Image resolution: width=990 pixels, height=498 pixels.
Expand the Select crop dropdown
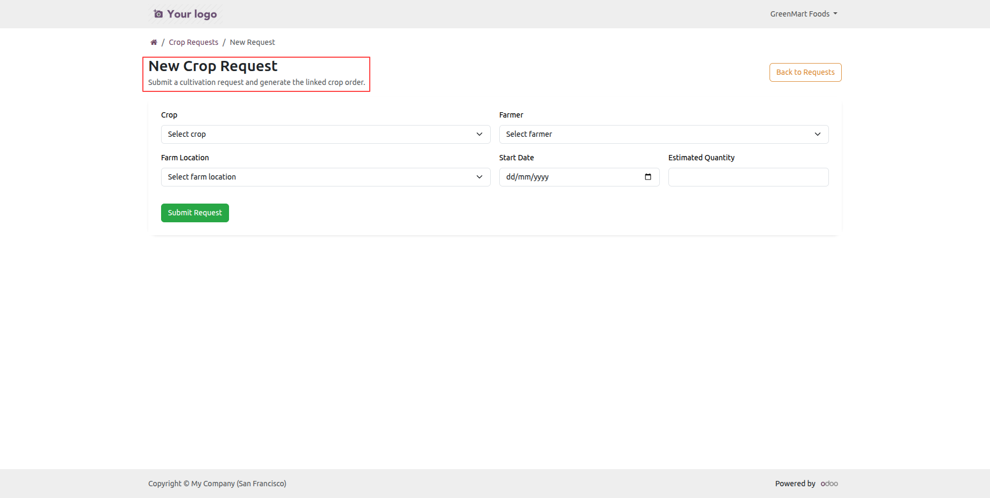click(x=326, y=134)
